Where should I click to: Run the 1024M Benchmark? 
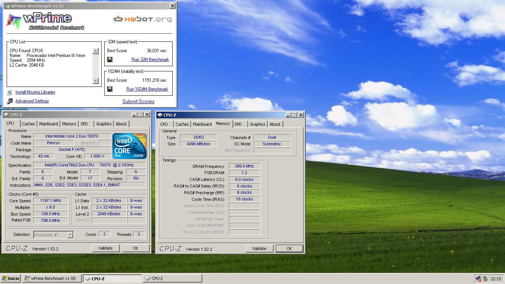(x=147, y=89)
